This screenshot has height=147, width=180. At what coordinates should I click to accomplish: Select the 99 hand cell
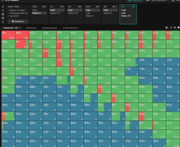click(x=77, y=80)
